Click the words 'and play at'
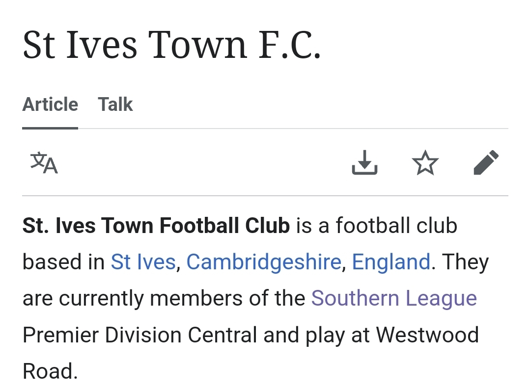The width and height of the screenshot is (530, 390). point(316,335)
